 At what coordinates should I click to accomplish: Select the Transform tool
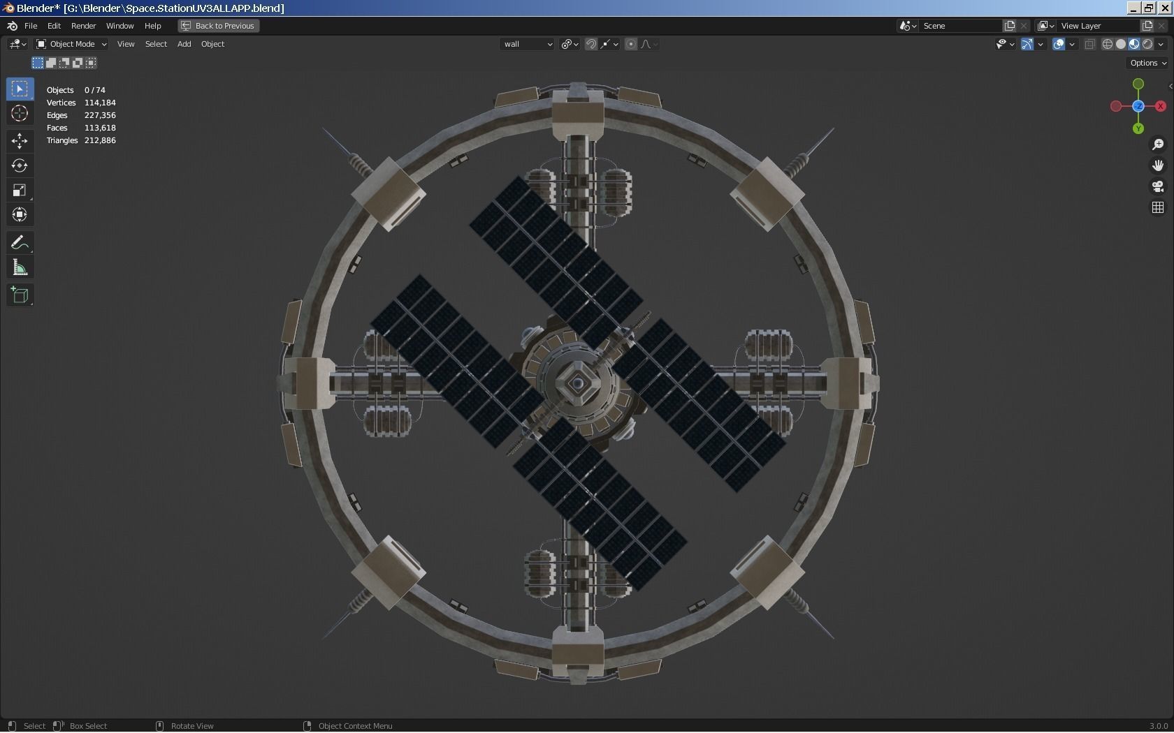(x=20, y=214)
